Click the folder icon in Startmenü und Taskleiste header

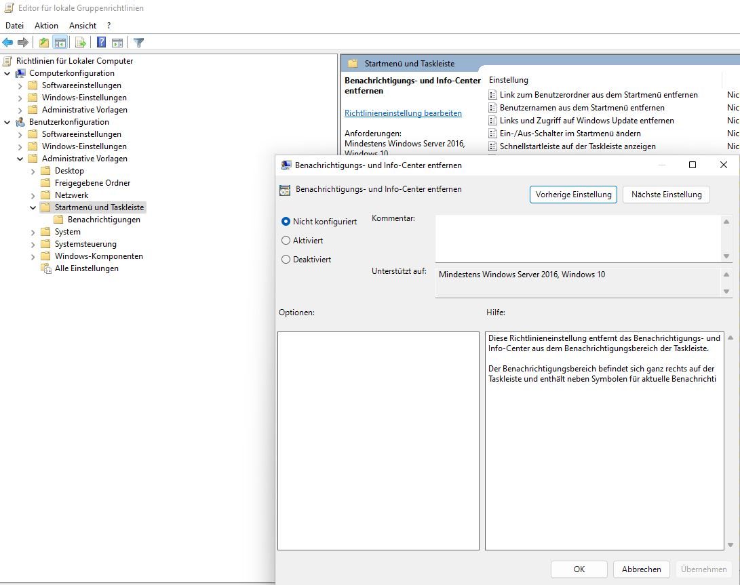[353, 63]
